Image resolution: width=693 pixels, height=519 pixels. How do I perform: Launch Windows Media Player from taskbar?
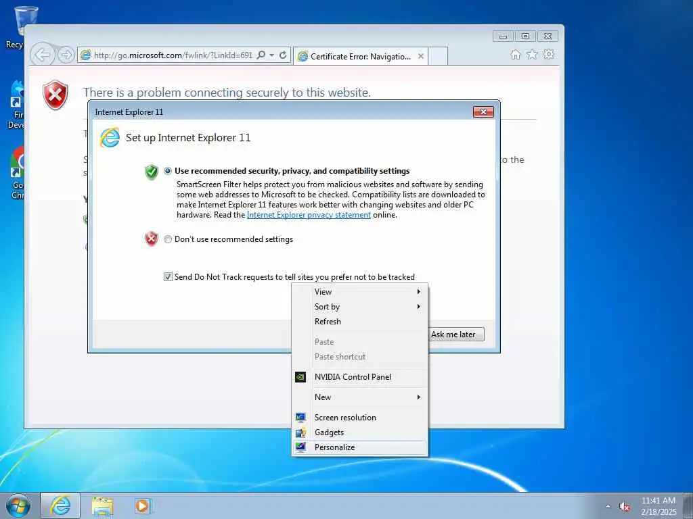point(143,506)
